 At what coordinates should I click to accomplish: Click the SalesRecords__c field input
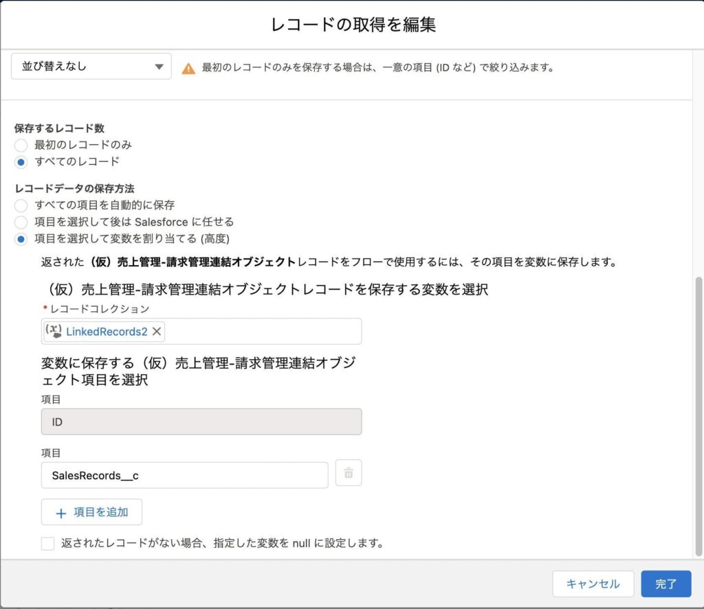click(x=184, y=475)
